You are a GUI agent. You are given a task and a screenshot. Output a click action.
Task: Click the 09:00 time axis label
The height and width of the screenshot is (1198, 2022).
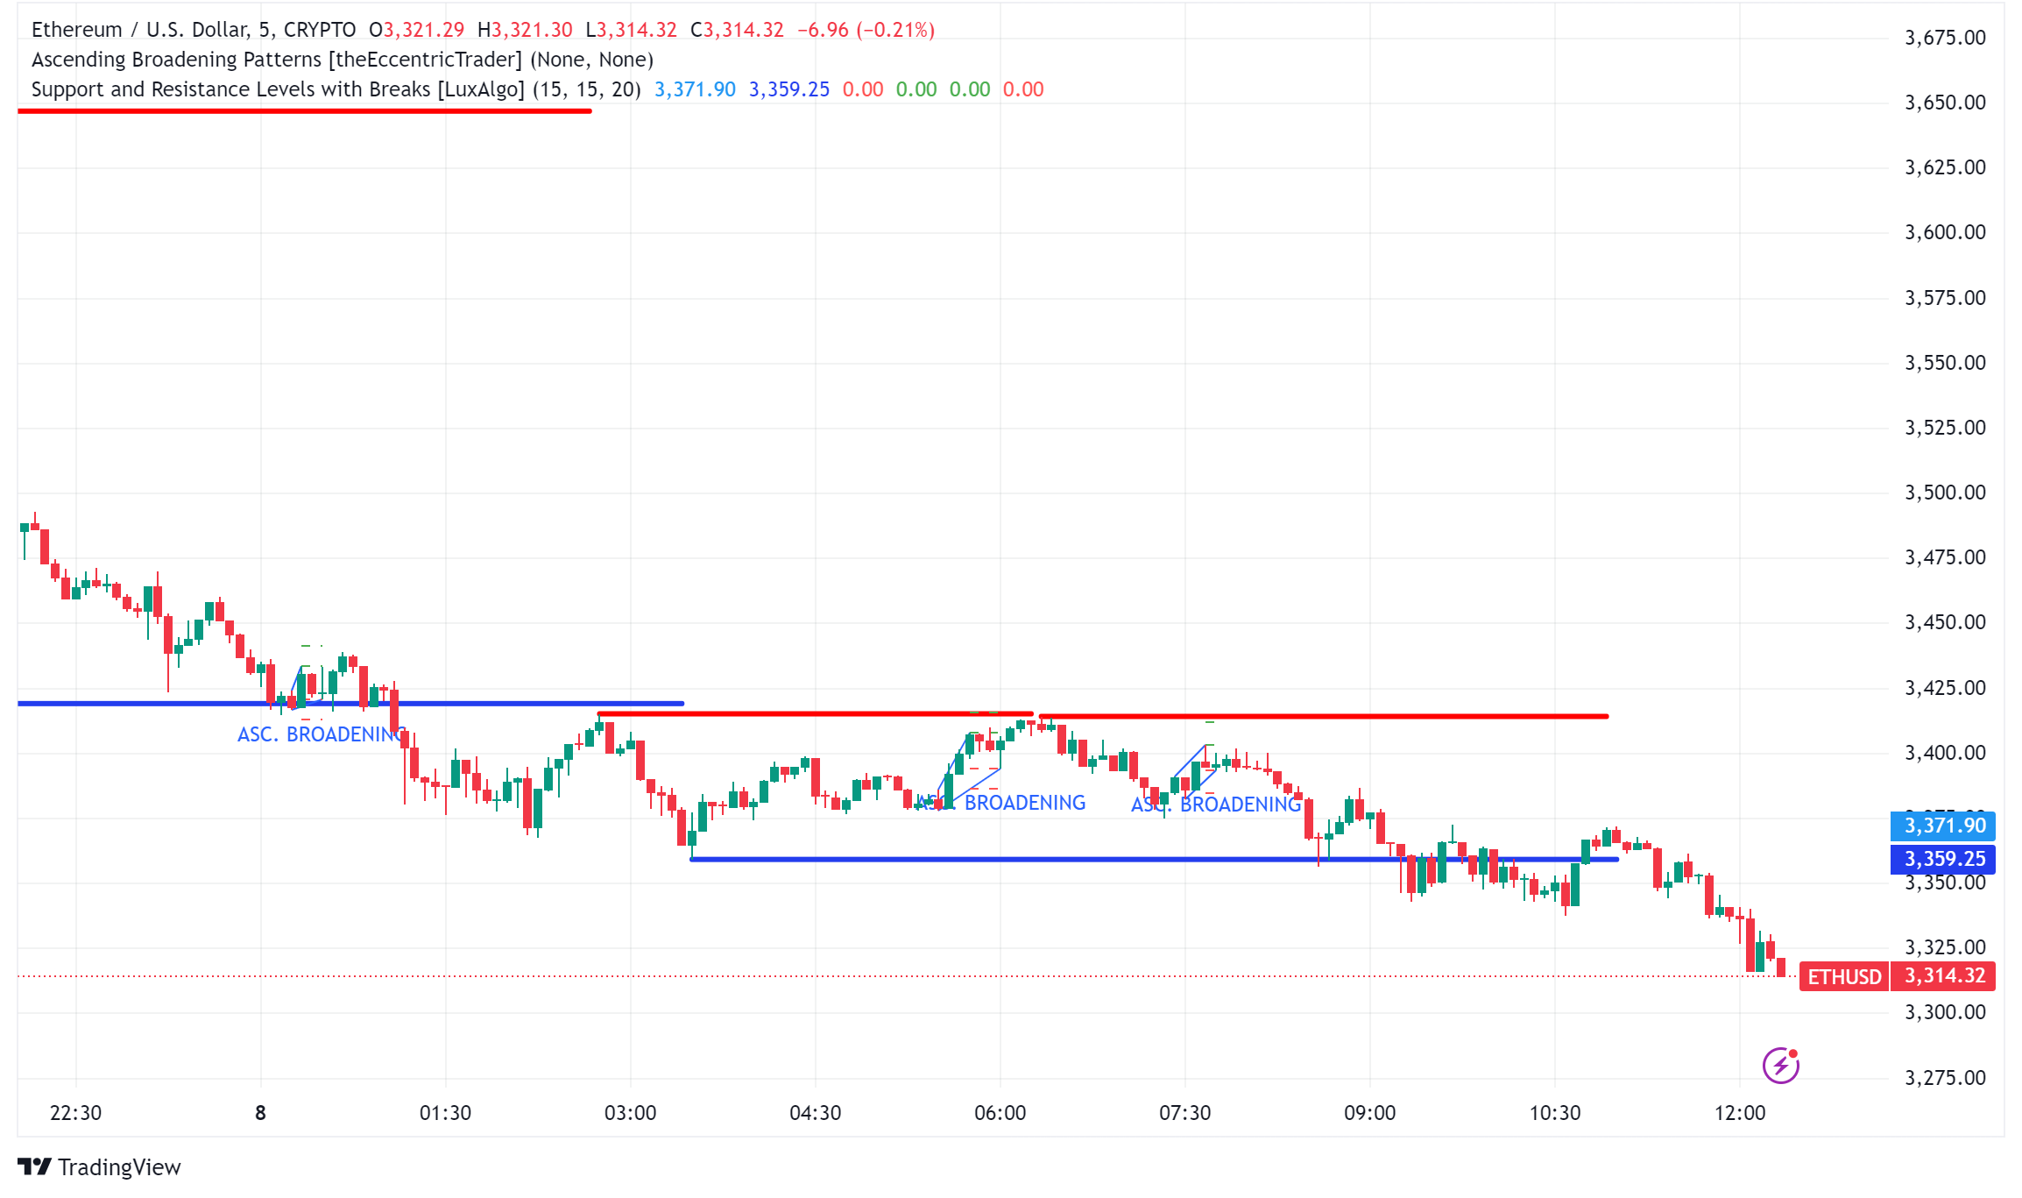[1369, 1113]
